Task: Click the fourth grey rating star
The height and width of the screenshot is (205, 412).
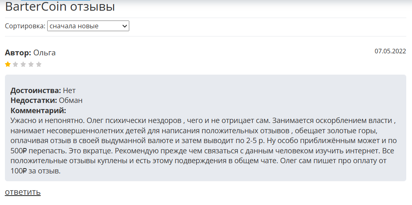Action: (x=31, y=64)
